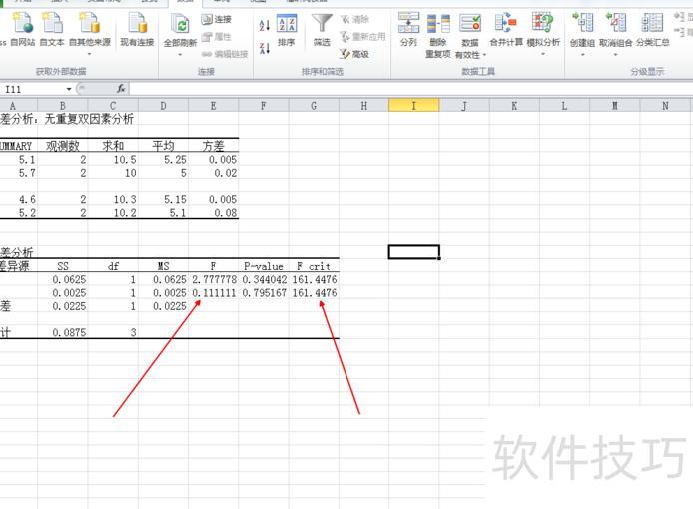
Task: Click cell with P-value 0.795167
Action: pyautogui.click(x=264, y=293)
